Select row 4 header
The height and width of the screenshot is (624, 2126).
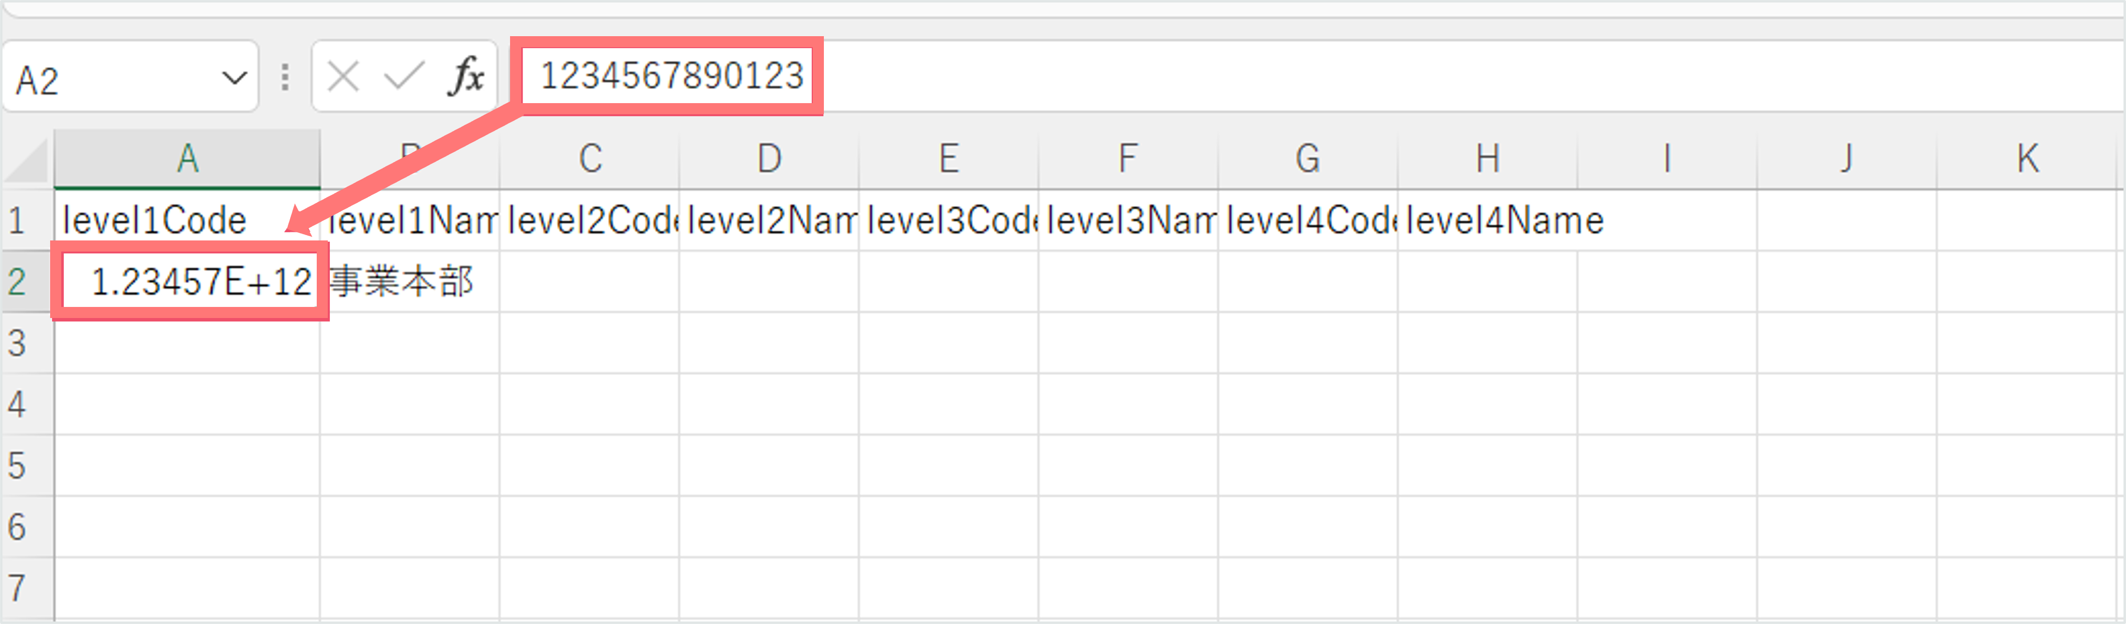27,404
